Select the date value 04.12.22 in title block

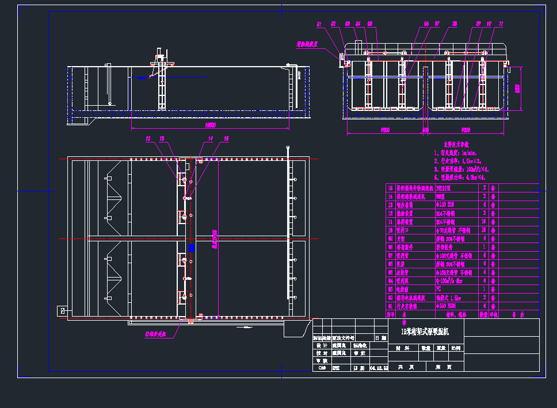click(378, 367)
